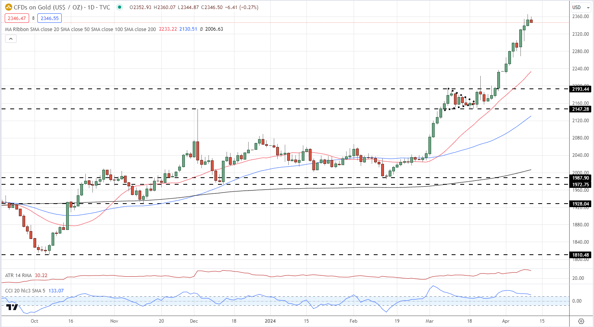Open chart settings gear icon
The height and width of the screenshot is (327, 594).
pos(581,321)
